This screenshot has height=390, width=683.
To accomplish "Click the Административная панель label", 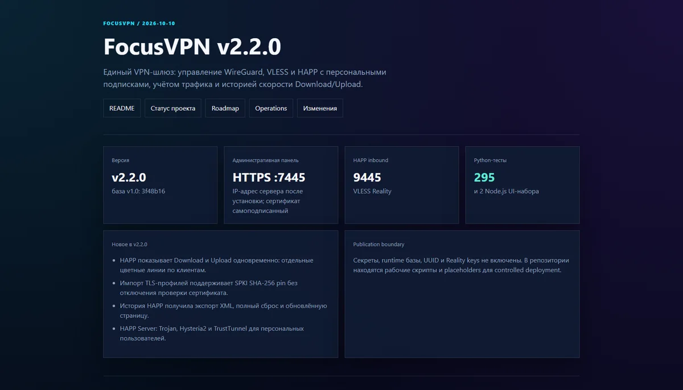I will pyautogui.click(x=265, y=160).
